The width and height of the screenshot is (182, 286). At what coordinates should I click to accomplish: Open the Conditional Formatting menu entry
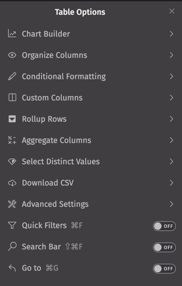coord(91,76)
